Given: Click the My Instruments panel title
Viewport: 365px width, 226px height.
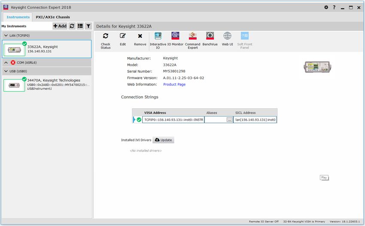Looking at the screenshot, I should click(x=14, y=26).
